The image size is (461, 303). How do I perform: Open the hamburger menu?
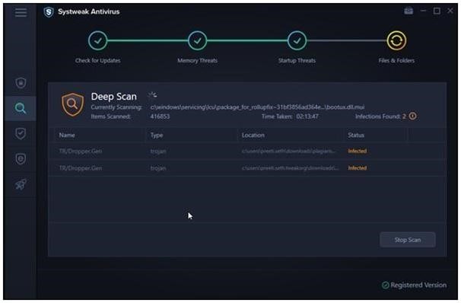[21, 12]
